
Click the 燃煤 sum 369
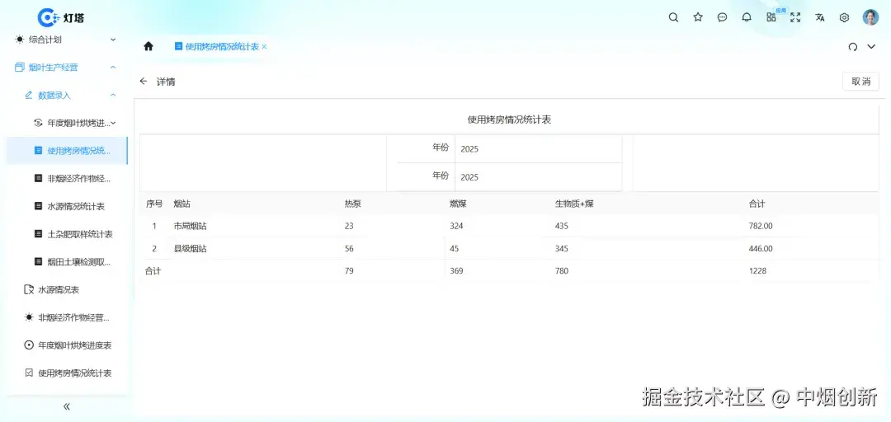tap(456, 271)
